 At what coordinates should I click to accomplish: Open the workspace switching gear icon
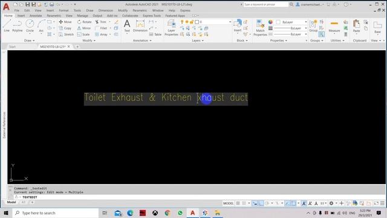(x=331, y=203)
